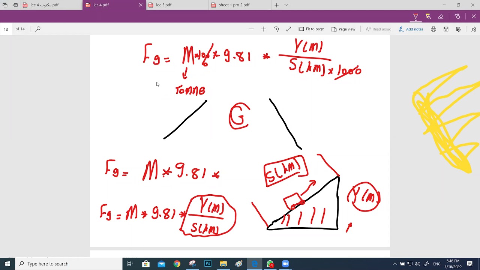Expand the tab preview chevron
Screen dimensions: 480x270
(x=286, y=5)
